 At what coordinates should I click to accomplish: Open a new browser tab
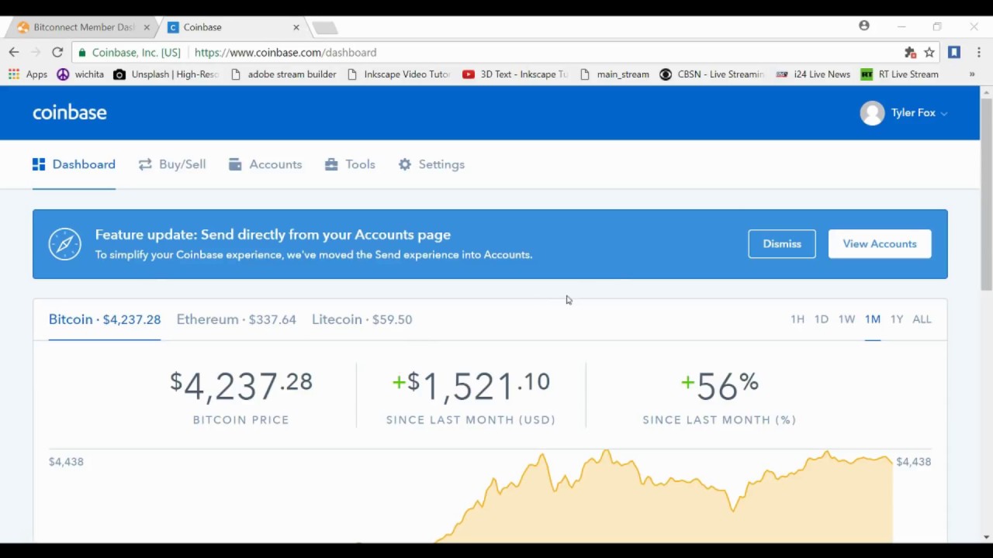pyautogui.click(x=325, y=28)
